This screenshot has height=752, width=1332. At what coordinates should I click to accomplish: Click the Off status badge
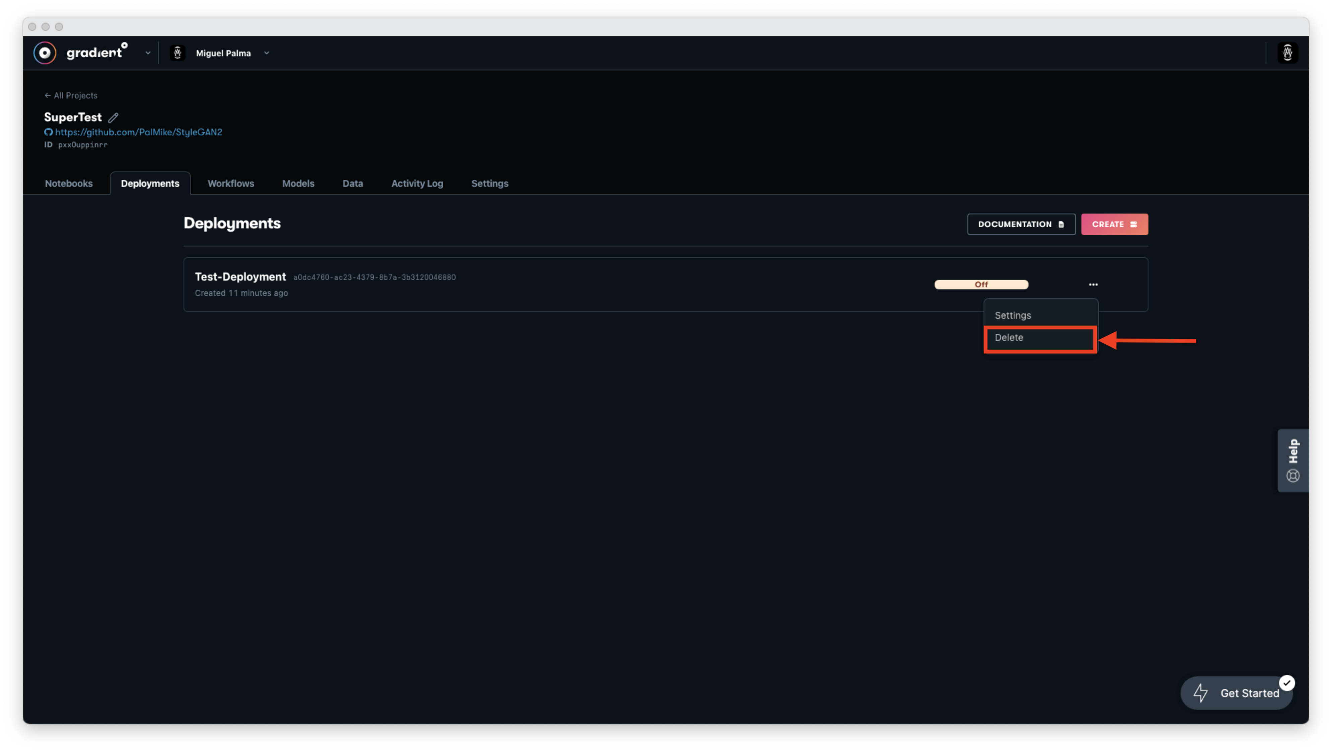981,285
